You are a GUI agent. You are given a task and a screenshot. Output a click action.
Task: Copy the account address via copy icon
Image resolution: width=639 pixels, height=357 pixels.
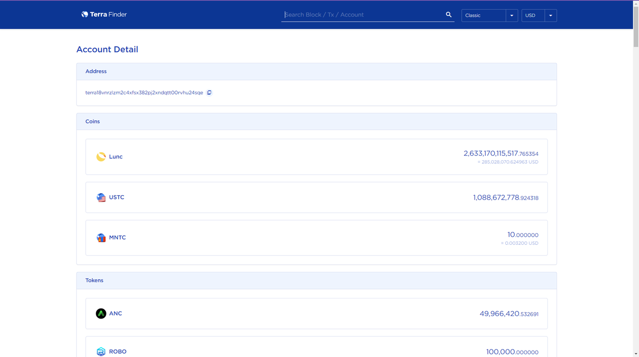209,93
